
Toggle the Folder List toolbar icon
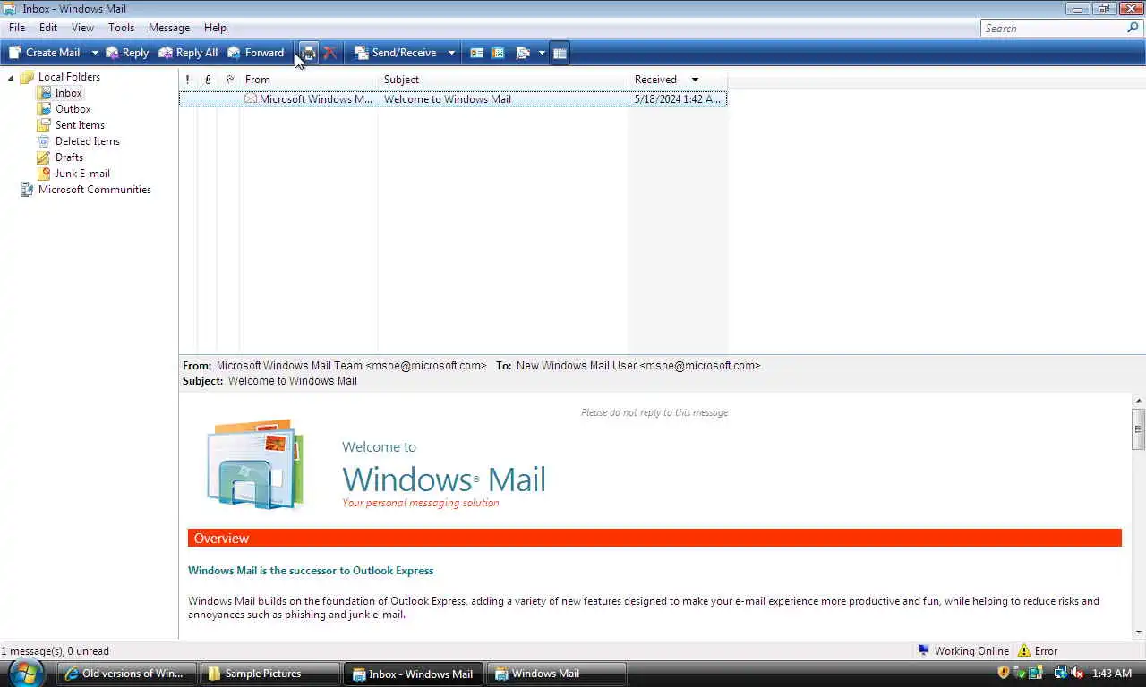point(560,53)
